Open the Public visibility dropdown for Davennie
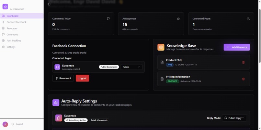 [131, 67]
